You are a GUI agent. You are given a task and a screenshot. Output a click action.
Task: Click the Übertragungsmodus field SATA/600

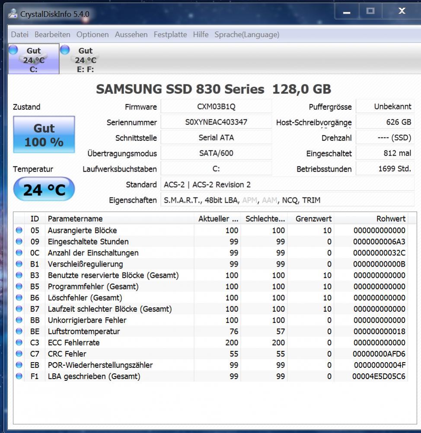tap(216, 153)
